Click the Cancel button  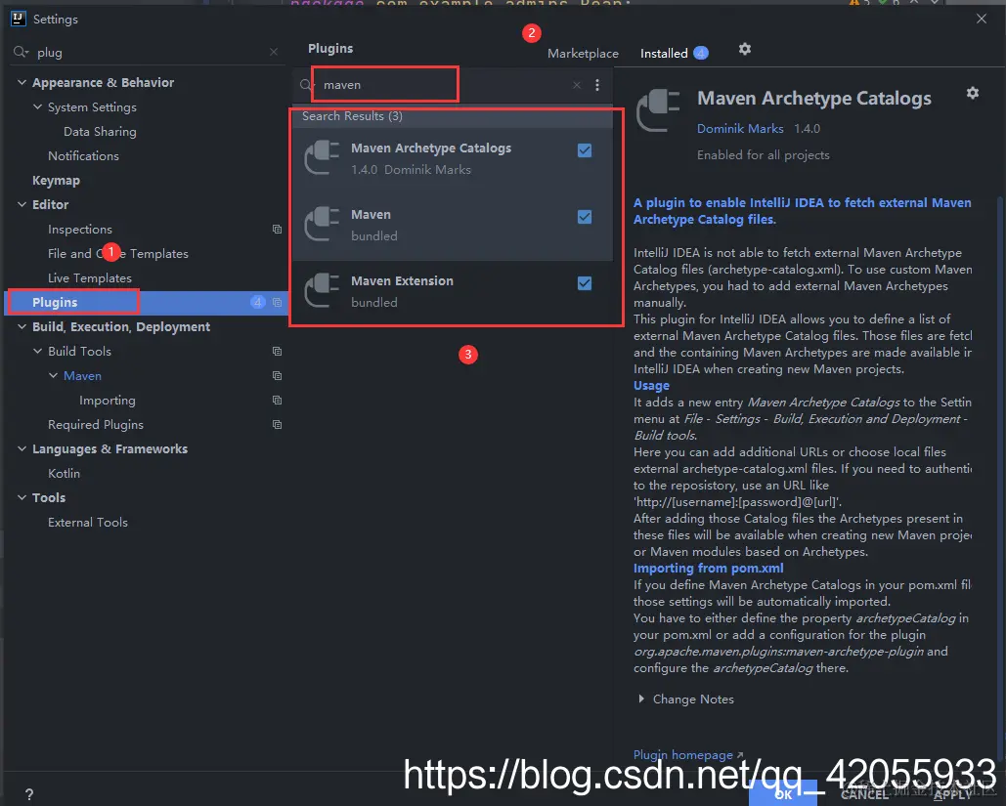point(864,794)
